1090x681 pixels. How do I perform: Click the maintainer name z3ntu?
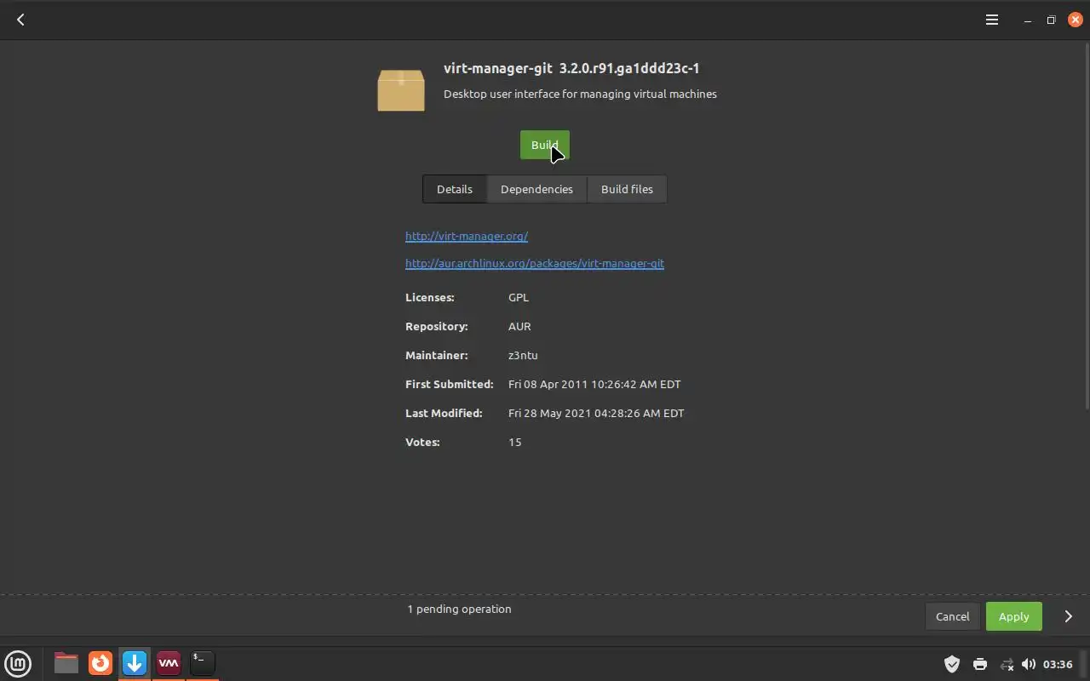click(523, 355)
